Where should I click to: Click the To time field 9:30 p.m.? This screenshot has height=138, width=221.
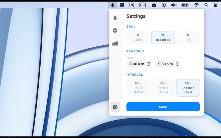coord(165,64)
